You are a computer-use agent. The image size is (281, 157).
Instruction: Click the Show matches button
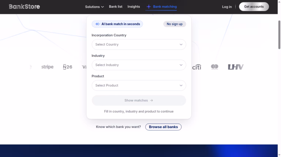[x=139, y=101]
